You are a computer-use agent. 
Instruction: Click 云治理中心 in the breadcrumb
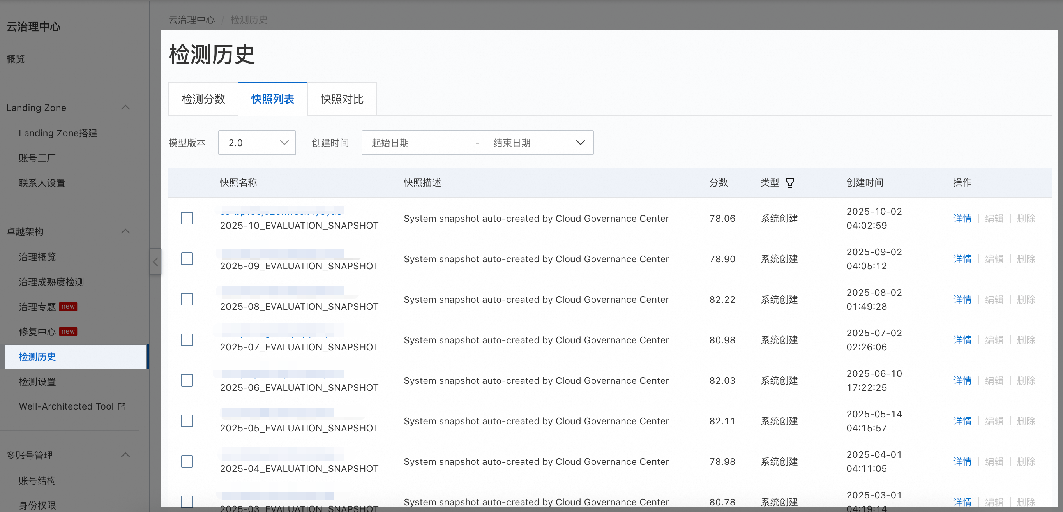pos(191,20)
